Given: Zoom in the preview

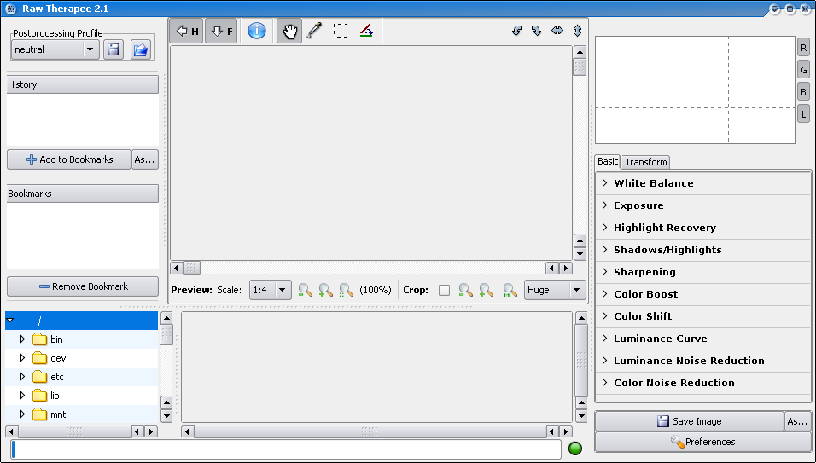Looking at the screenshot, I should tap(326, 290).
